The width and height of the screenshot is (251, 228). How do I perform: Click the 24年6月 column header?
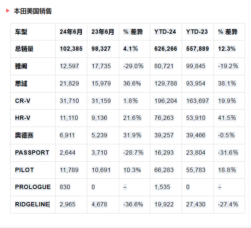(x=71, y=32)
